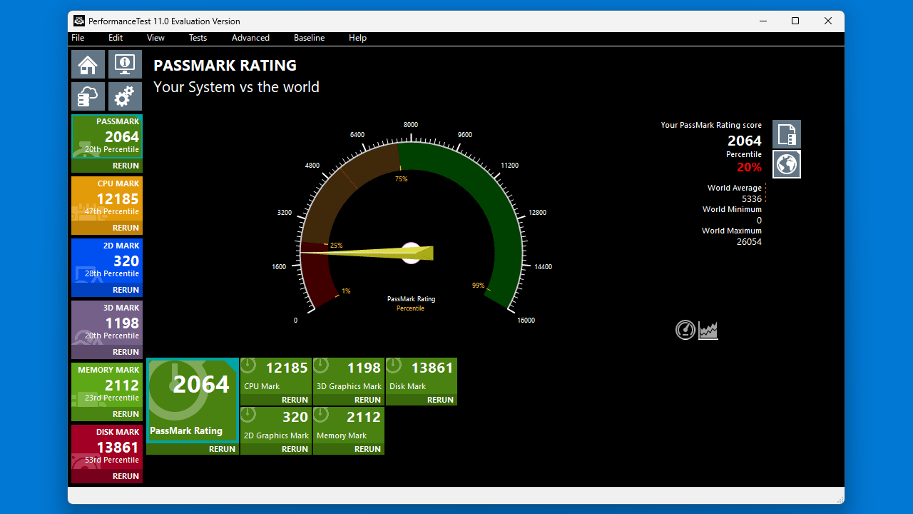Viewport: 913px width, 514px height.
Task: Click RERUN on 3D Graphics Mark tile
Action: tap(367, 400)
